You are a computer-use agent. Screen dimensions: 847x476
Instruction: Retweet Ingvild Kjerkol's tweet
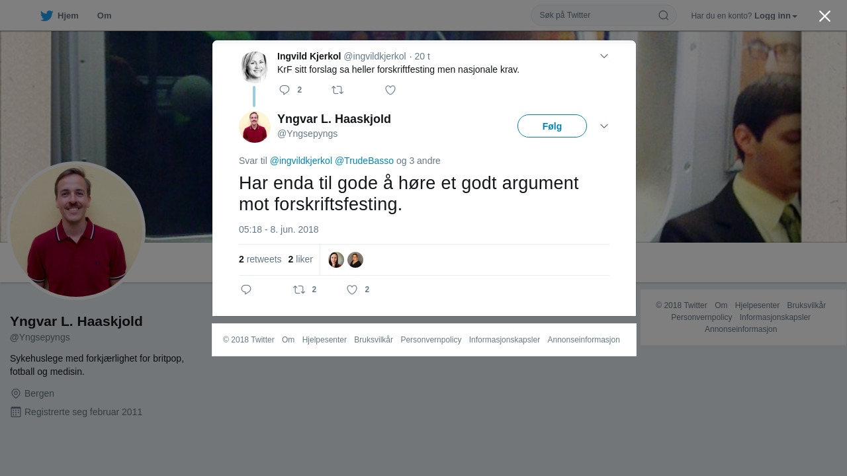[337, 90]
